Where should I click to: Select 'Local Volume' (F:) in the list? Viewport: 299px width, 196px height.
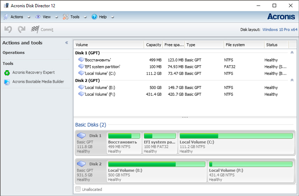coord(100,94)
